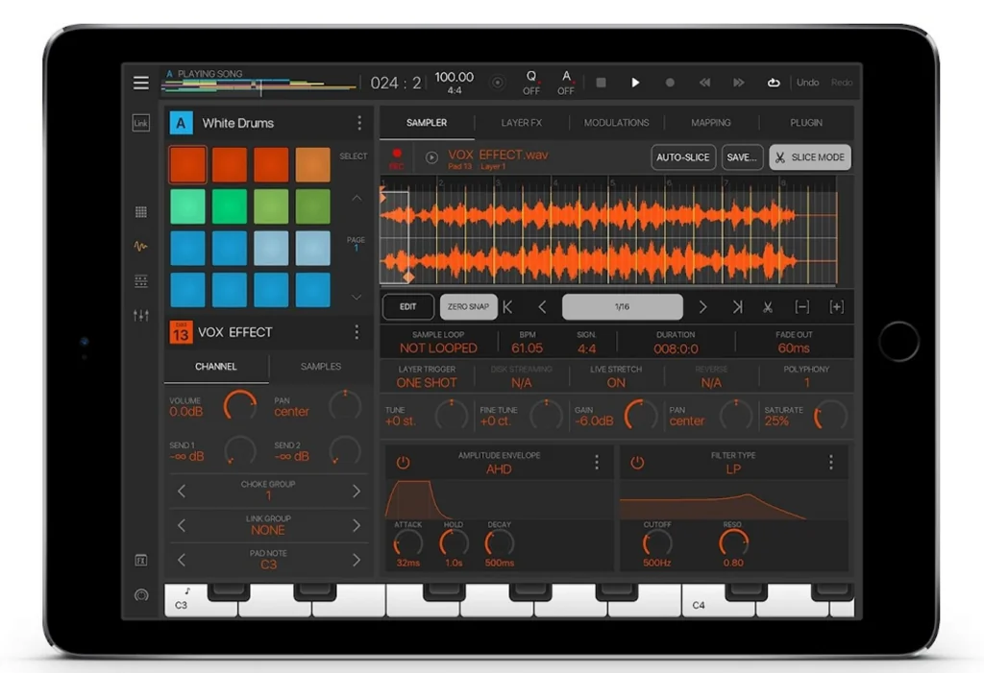Toggle the Filter power button
The width and height of the screenshot is (984, 673).
pyautogui.click(x=637, y=463)
